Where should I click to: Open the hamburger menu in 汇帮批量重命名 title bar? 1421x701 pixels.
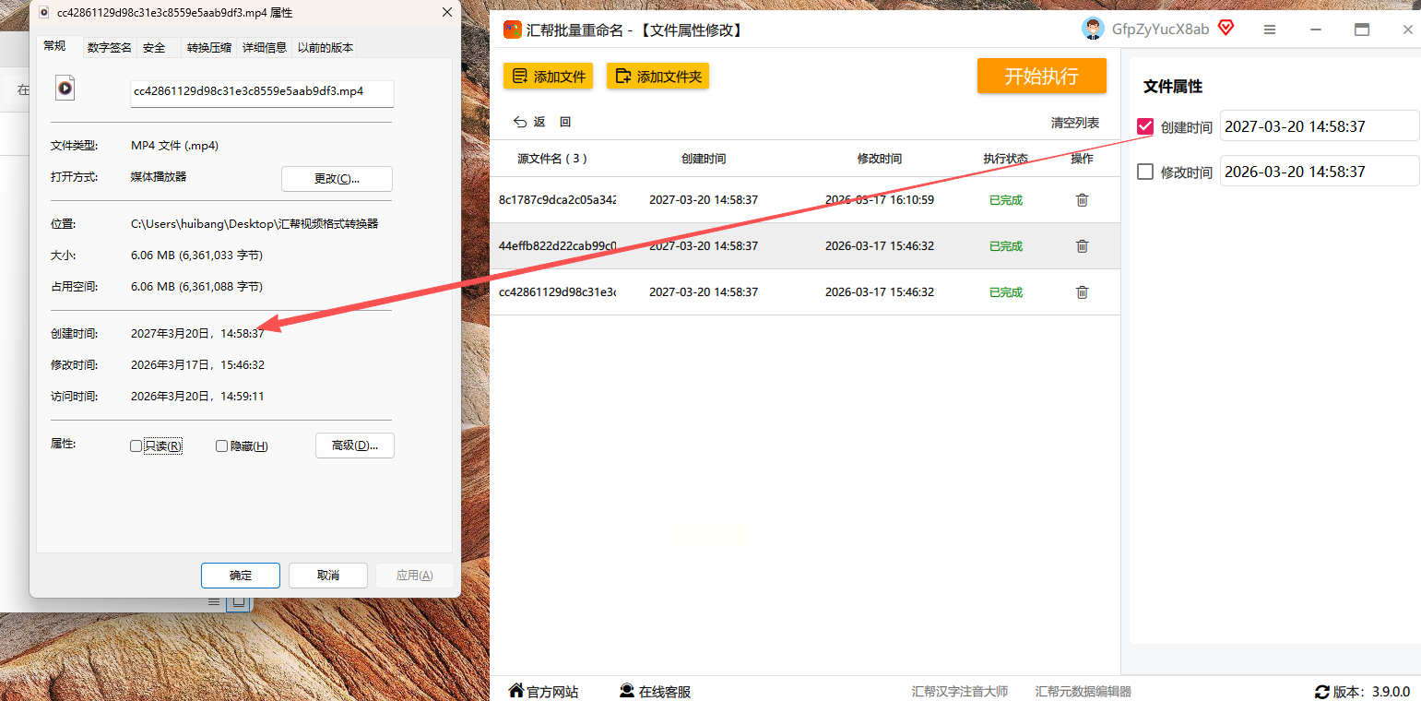point(1270,30)
